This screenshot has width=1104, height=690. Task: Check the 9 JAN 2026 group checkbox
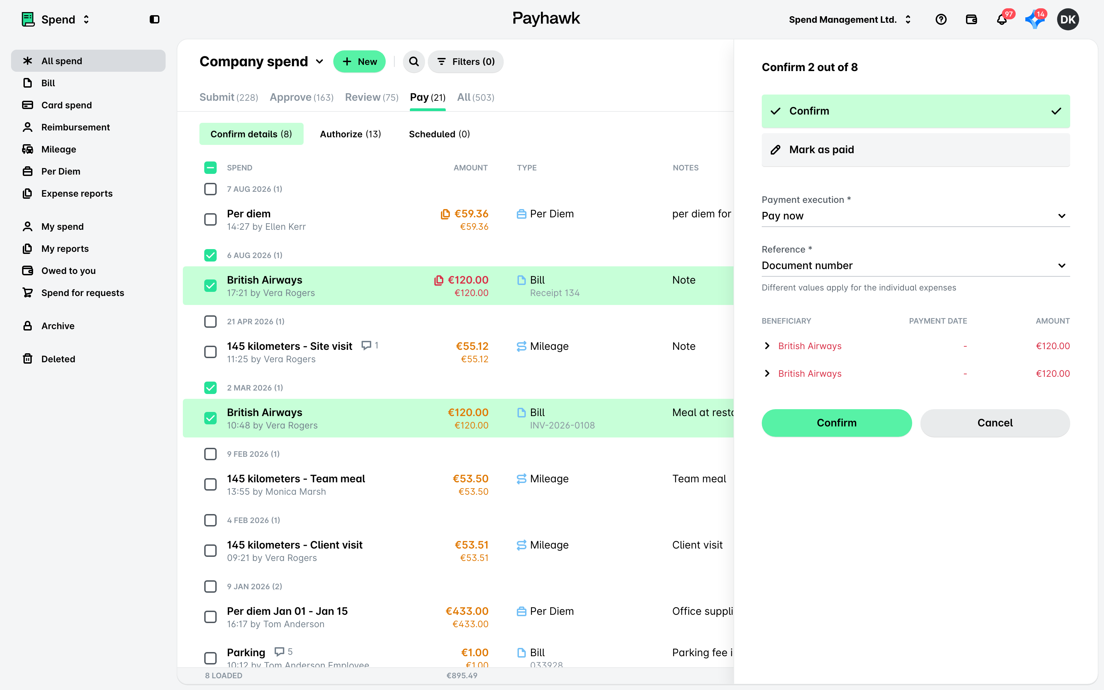pyautogui.click(x=210, y=586)
